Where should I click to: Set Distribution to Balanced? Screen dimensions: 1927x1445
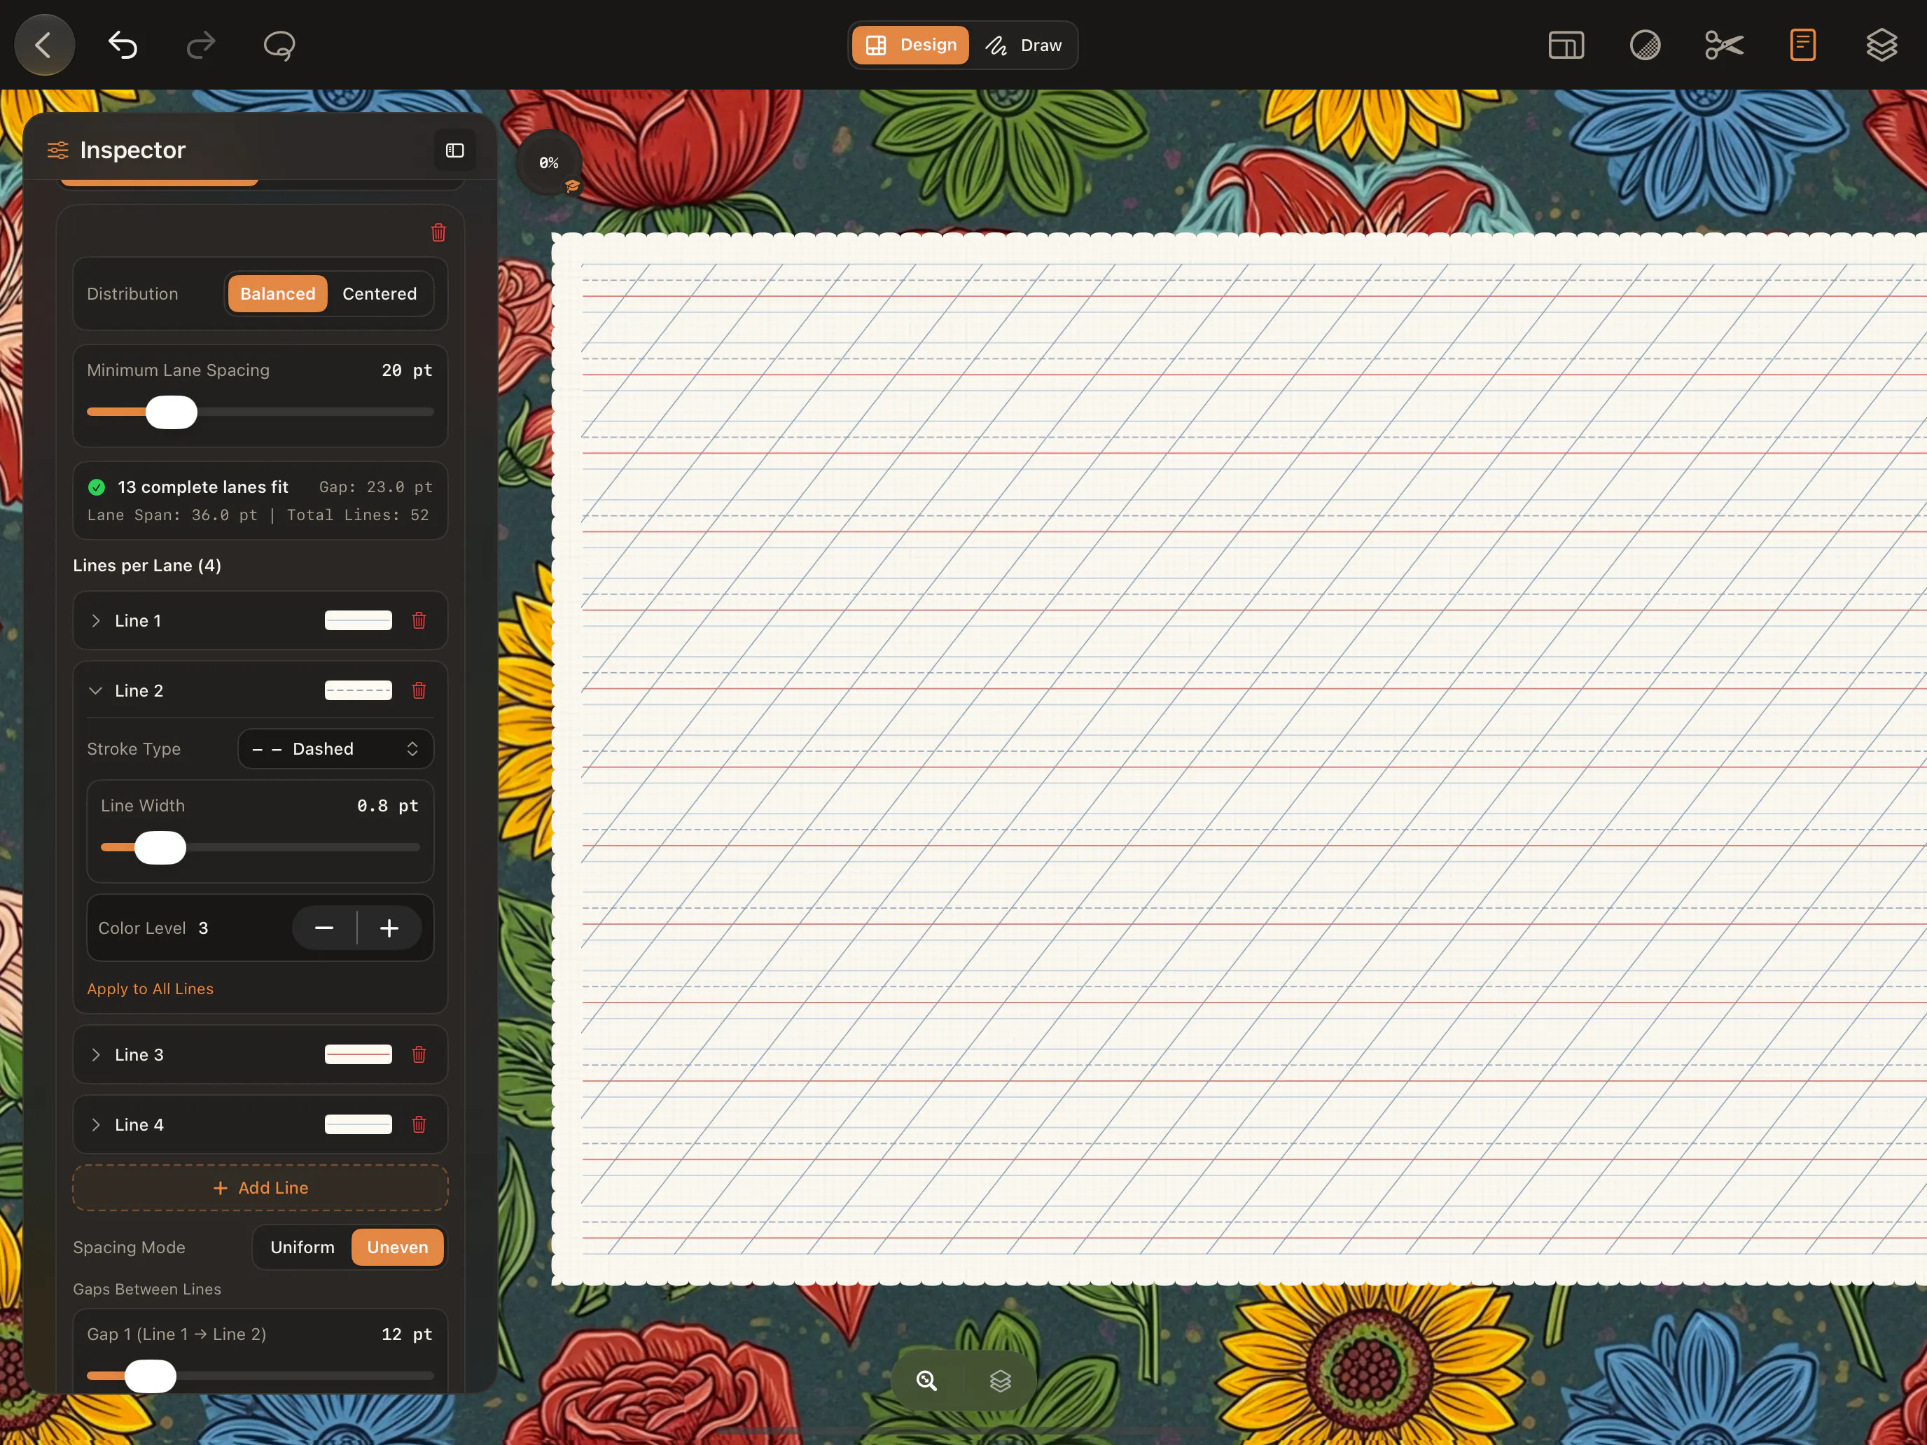[x=278, y=293]
